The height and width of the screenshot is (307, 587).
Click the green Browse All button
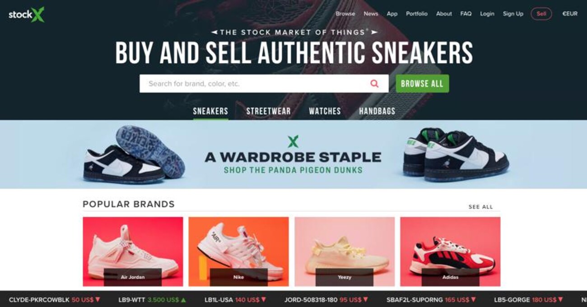[x=422, y=84]
